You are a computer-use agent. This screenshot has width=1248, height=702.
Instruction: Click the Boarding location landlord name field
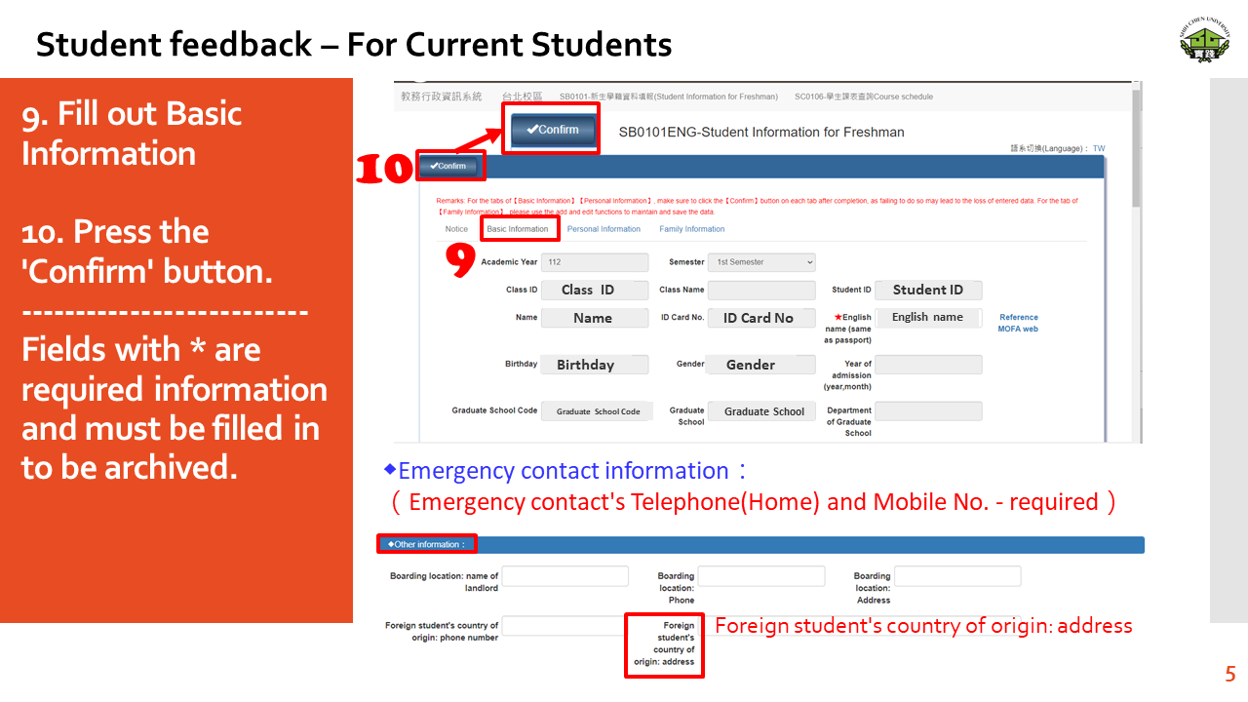click(565, 576)
